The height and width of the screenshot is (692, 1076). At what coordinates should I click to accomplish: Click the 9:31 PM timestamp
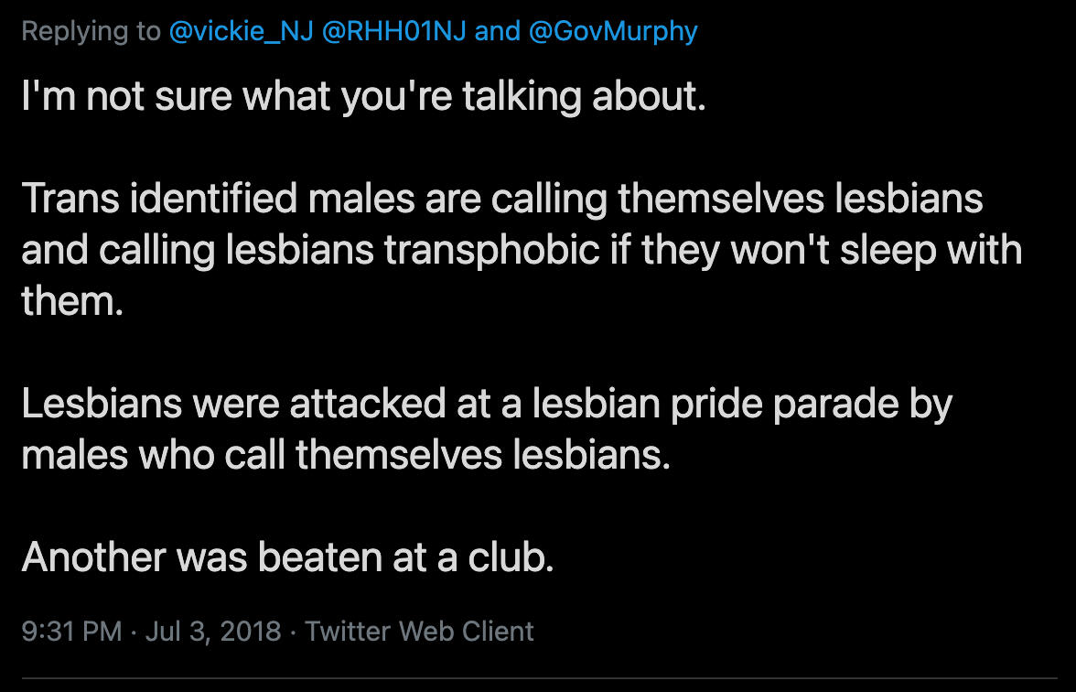[71, 631]
